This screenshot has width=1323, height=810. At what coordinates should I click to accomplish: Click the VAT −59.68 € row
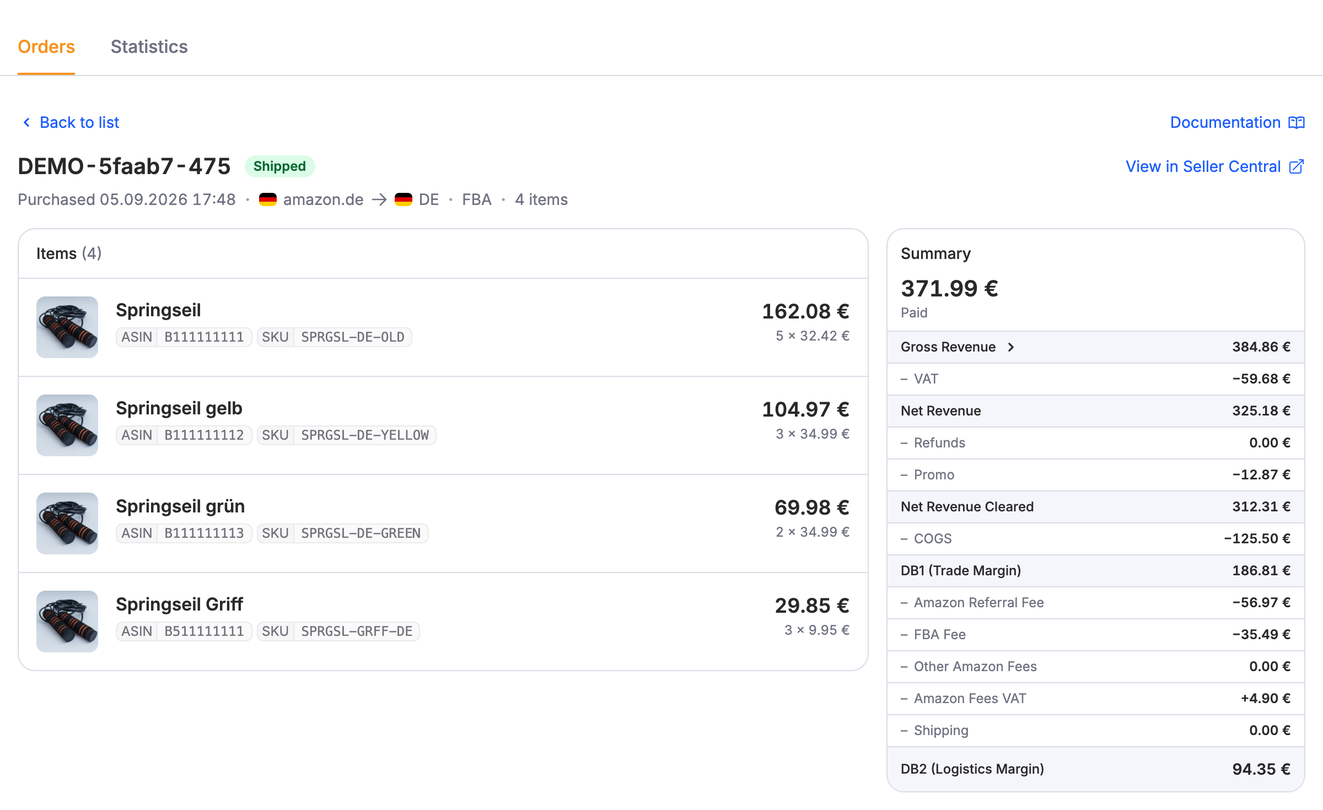(1095, 379)
